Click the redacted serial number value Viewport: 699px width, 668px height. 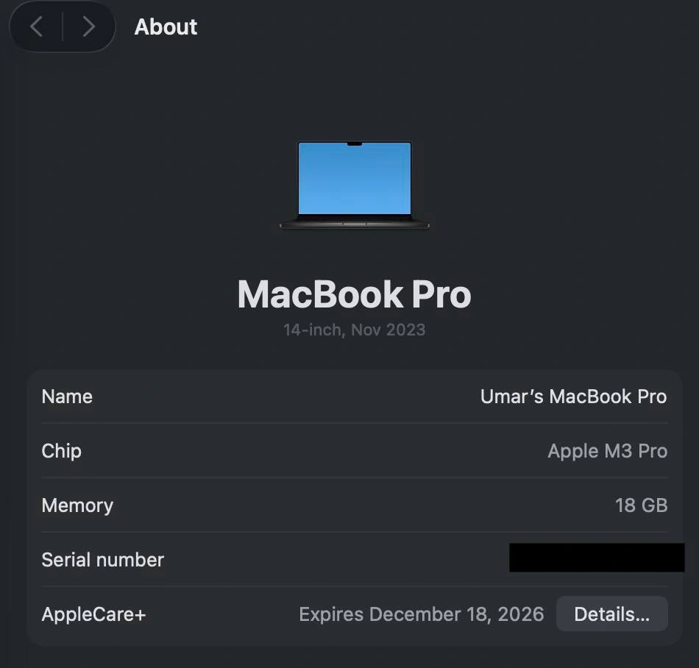pos(597,558)
